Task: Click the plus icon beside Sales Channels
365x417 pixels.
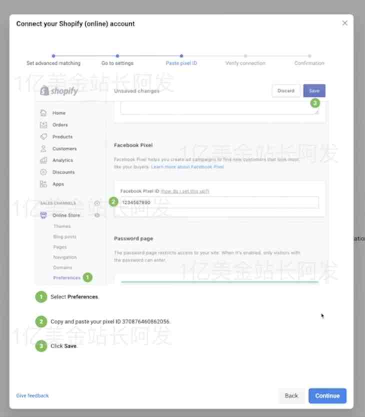Action: tap(97, 203)
